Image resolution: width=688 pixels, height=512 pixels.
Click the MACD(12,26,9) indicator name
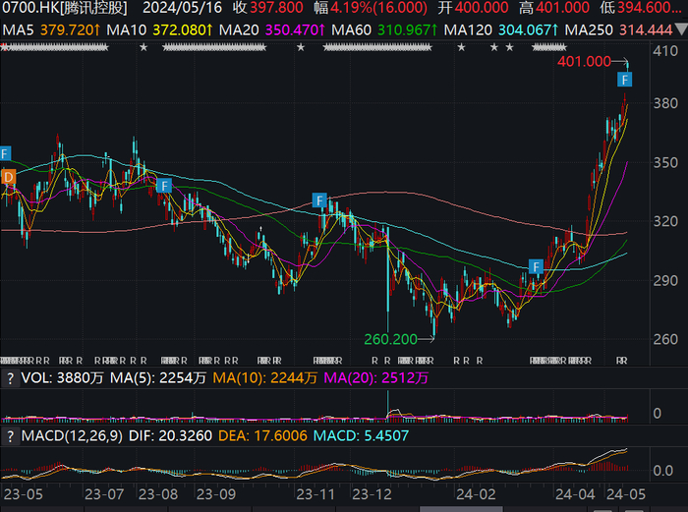[72, 436]
